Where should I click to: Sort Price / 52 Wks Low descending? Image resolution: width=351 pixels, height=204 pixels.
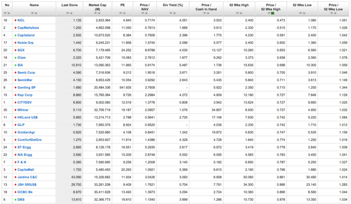pyautogui.click(x=332, y=13)
